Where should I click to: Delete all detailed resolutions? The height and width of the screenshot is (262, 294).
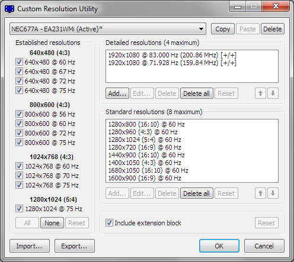pos(197,93)
